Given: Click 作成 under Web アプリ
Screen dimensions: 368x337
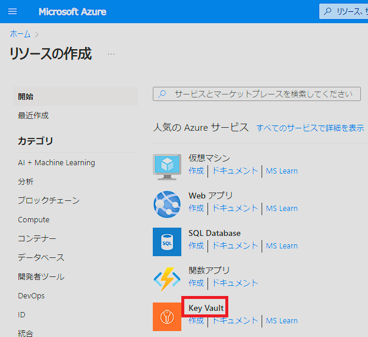Looking at the screenshot, I should click(196, 208).
